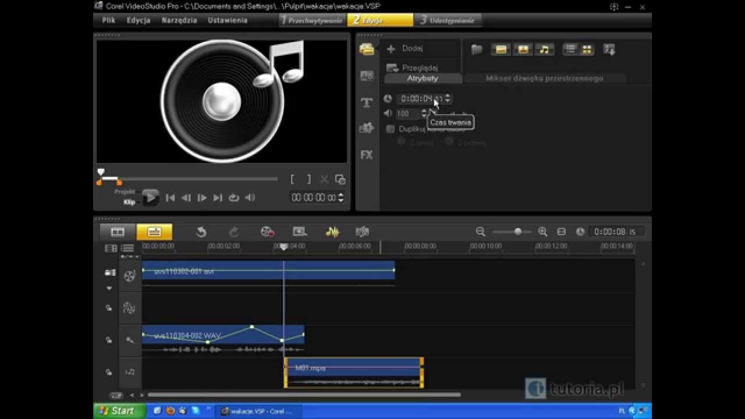745x419 pixels.
Task: Open the Media library panel icon
Action: (367, 49)
